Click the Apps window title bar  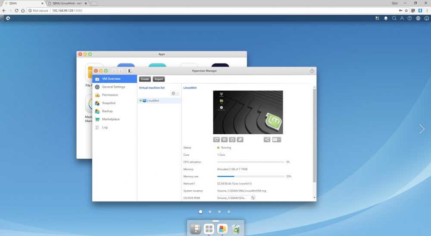(x=162, y=54)
